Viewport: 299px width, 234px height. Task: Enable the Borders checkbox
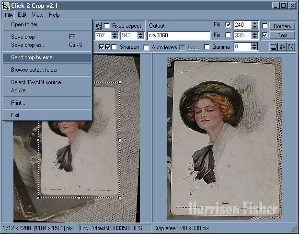pyautogui.click(x=264, y=26)
